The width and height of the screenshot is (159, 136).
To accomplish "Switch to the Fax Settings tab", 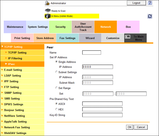I will tap(67, 38).
